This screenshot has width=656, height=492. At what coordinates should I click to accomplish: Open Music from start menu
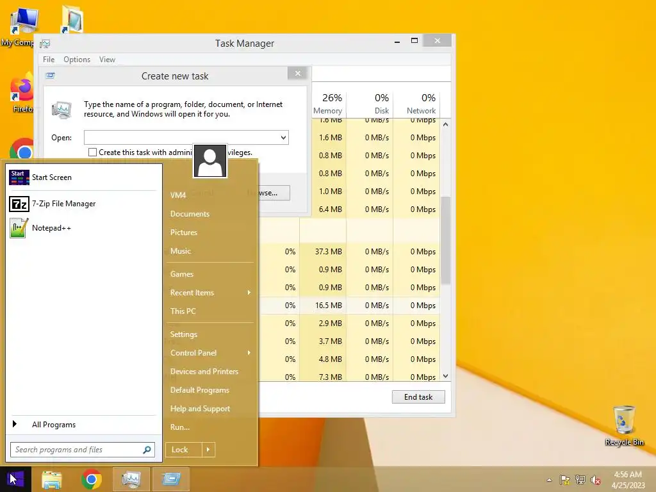coord(180,251)
